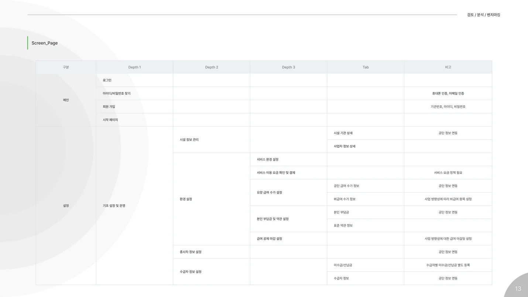Click '서비스 이용 요금 확인 및 결제' cell
This screenshot has height=297, width=528.
[288, 173]
